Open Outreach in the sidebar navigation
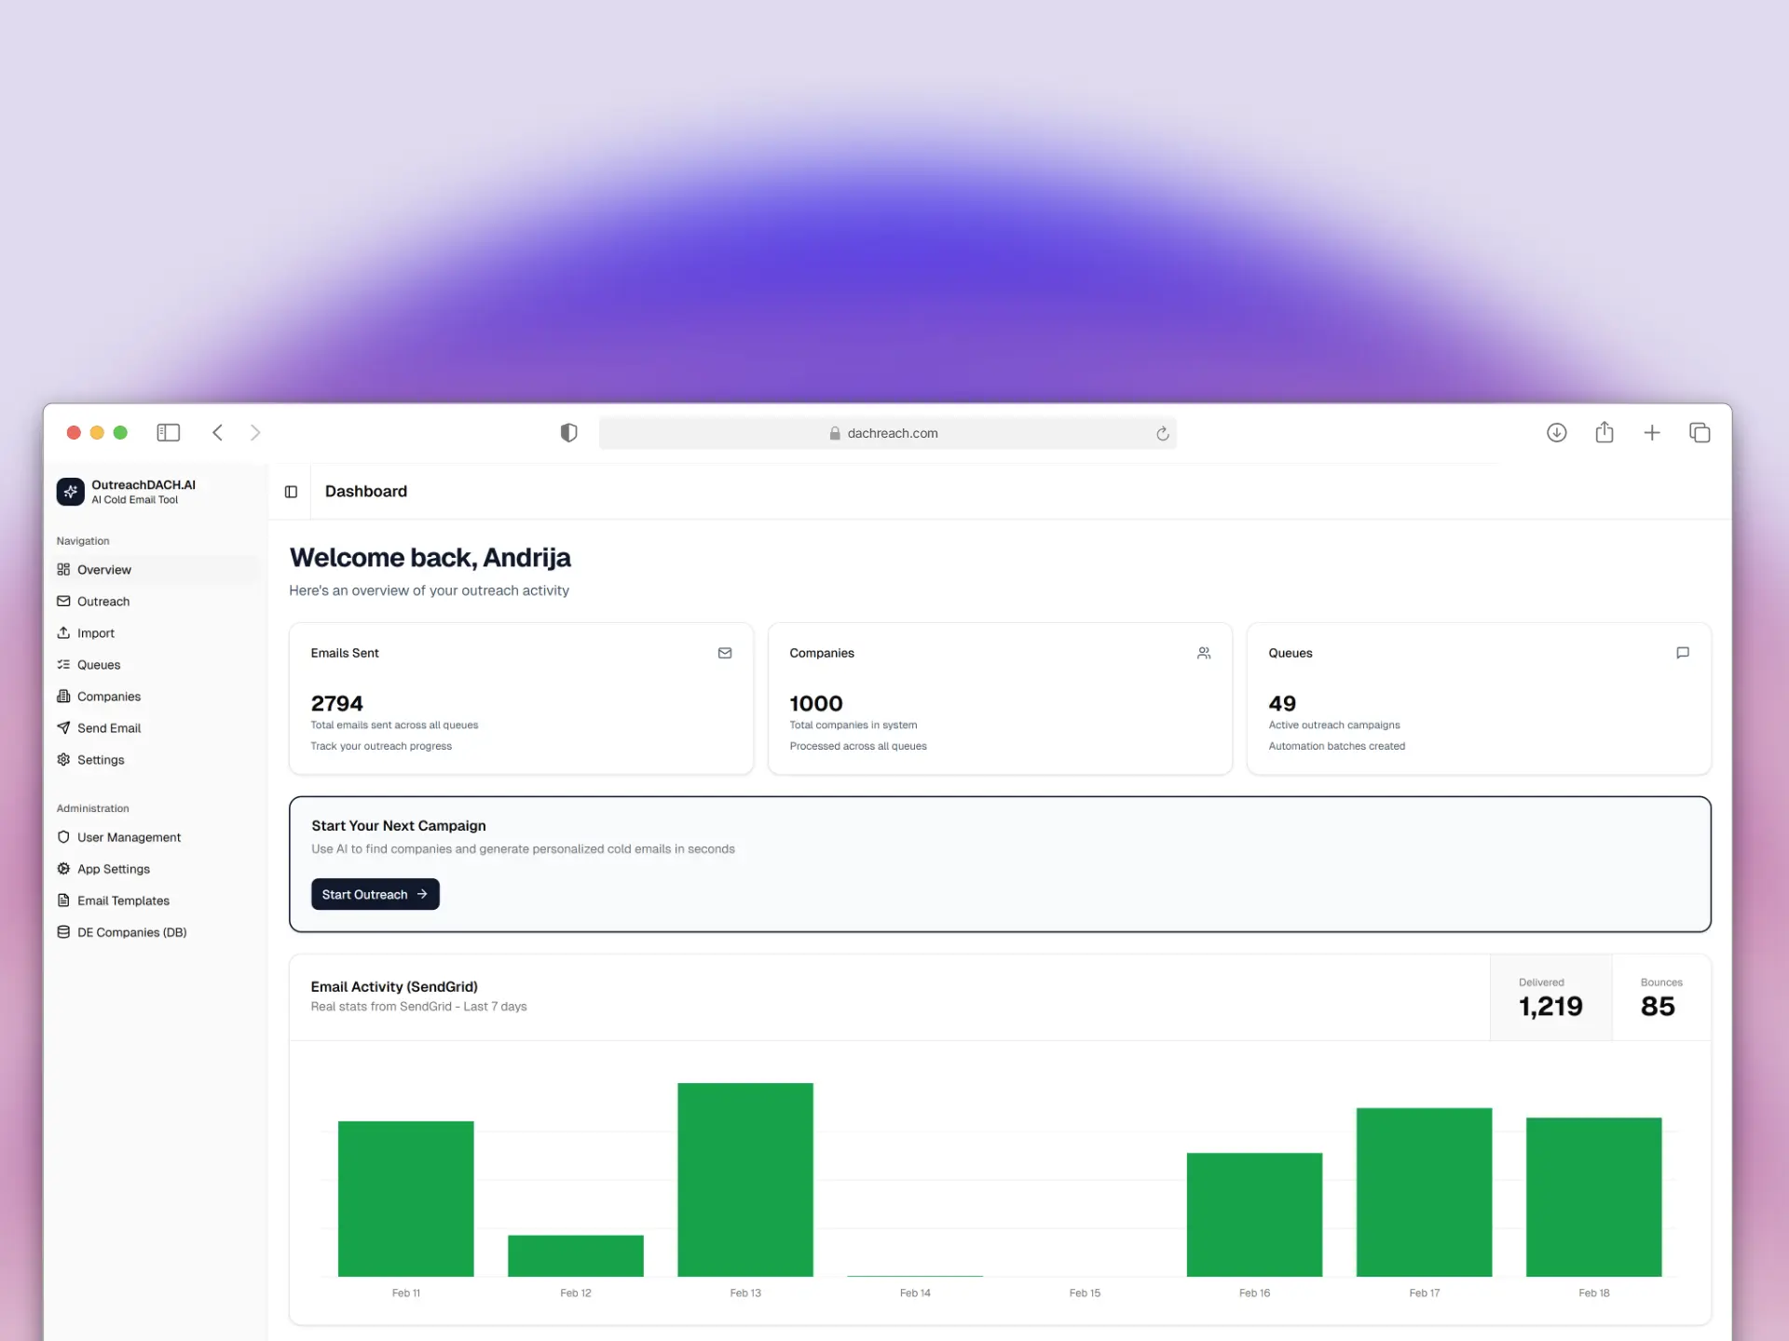The height and width of the screenshot is (1341, 1789). click(103, 602)
